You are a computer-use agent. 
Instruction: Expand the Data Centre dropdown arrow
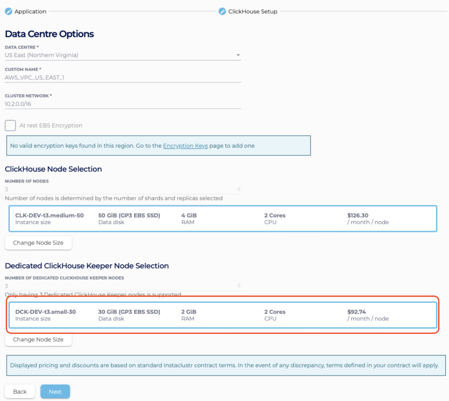click(x=238, y=55)
